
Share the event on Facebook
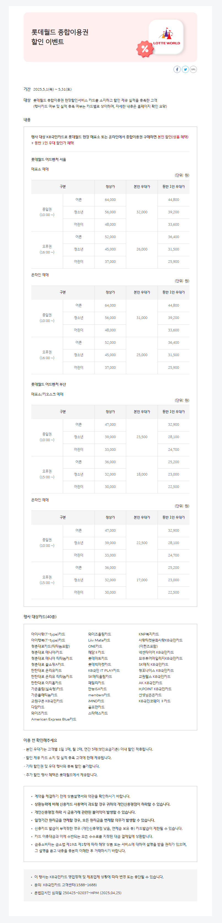point(177,69)
